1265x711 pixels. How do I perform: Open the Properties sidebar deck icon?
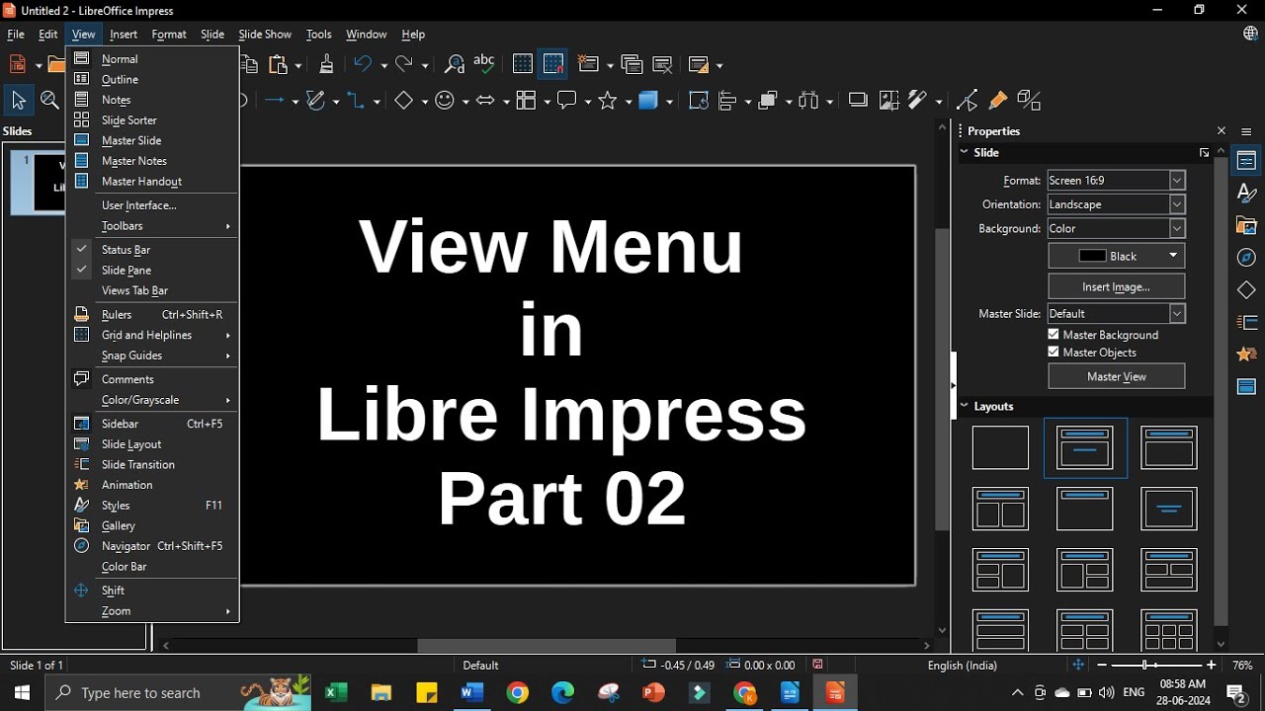(1247, 161)
